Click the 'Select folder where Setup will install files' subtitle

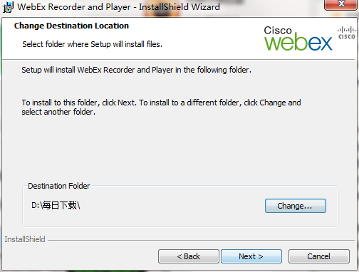pyautogui.click(x=92, y=44)
